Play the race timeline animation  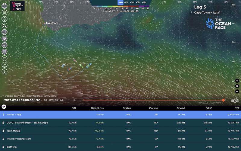tap(74, 100)
